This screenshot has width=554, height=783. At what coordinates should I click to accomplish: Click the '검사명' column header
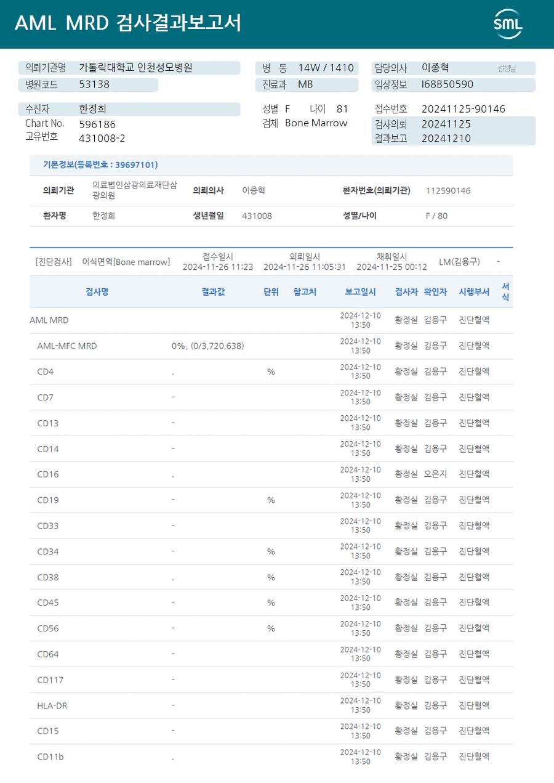pos(97,291)
